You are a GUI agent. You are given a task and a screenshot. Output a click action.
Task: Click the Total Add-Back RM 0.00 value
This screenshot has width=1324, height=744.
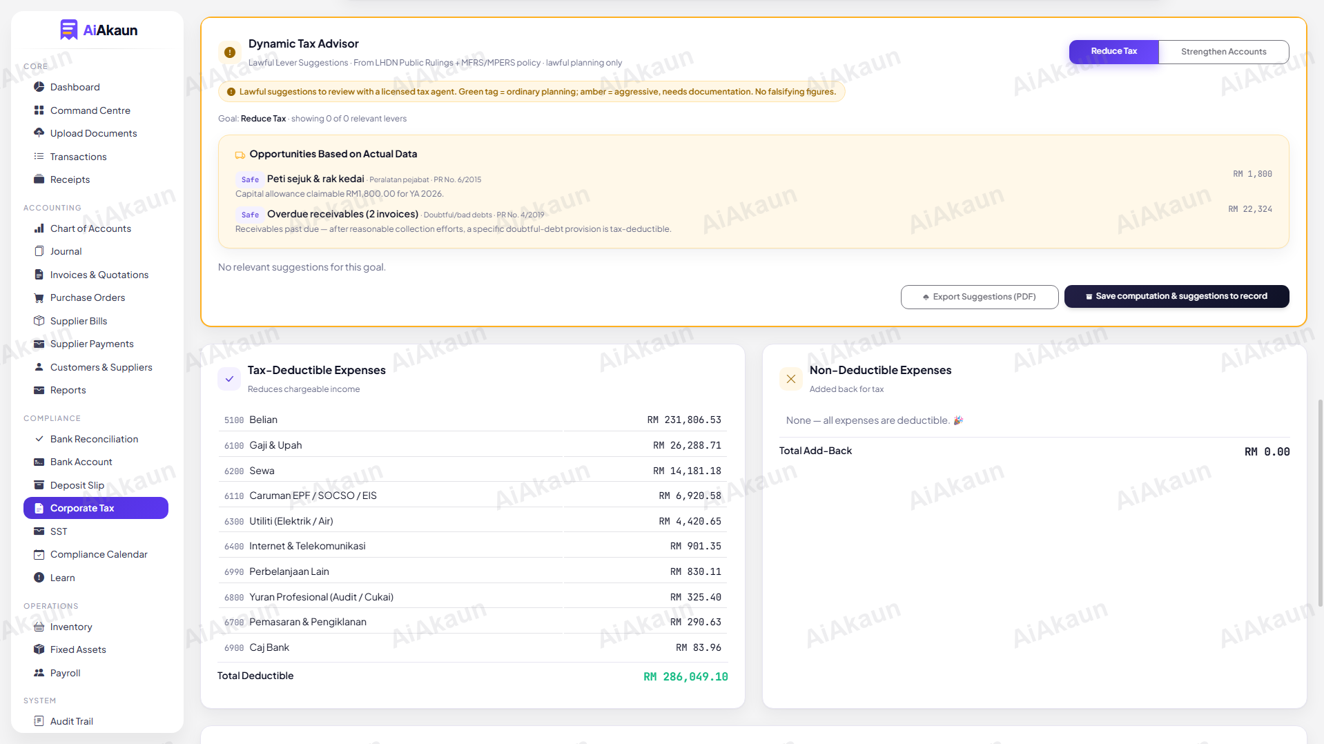(1267, 451)
